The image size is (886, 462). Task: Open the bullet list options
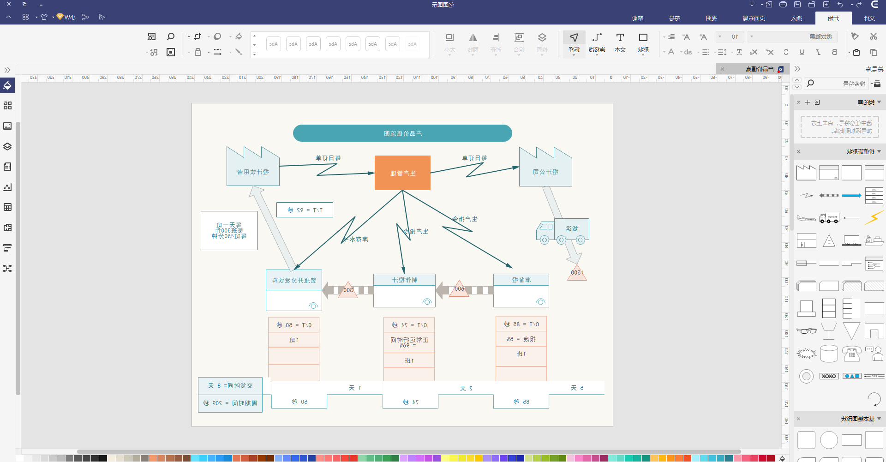point(706,52)
